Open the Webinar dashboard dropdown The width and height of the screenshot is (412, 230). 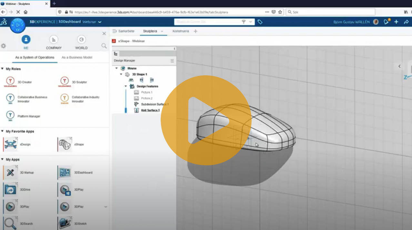pos(100,22)
